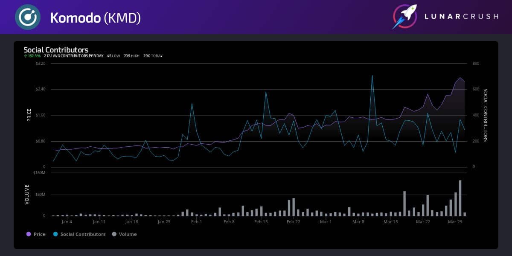
Task: Toggle the Volume legend item
Action: click(x=124, y=234)
